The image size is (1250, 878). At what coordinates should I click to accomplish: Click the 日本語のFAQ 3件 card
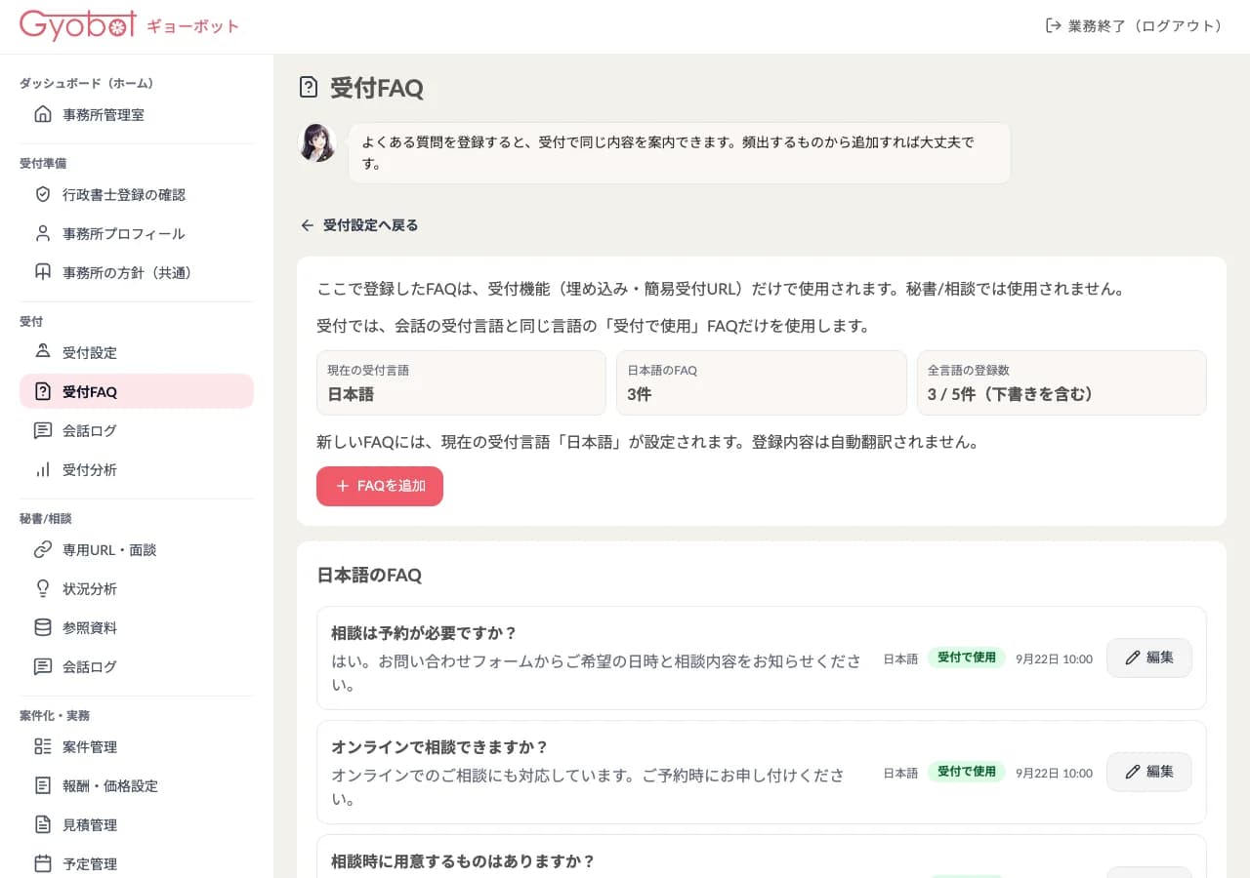pos(762,382)
